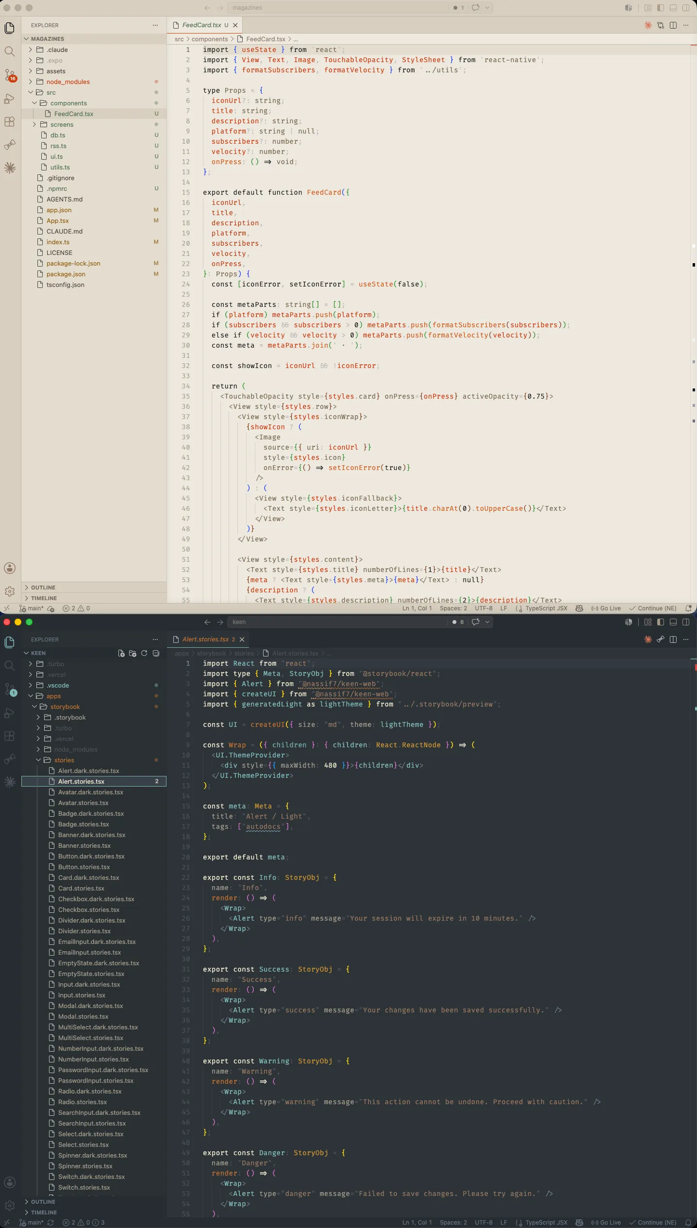Viewport: 697px width, 1228px height.
Task: Open Manage gear in keen window
Action: [9, 1206]
